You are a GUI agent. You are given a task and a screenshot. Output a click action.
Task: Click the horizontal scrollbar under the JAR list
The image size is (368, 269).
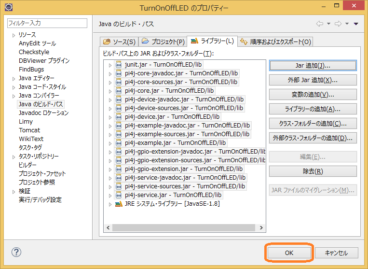[x=183, y=227]
